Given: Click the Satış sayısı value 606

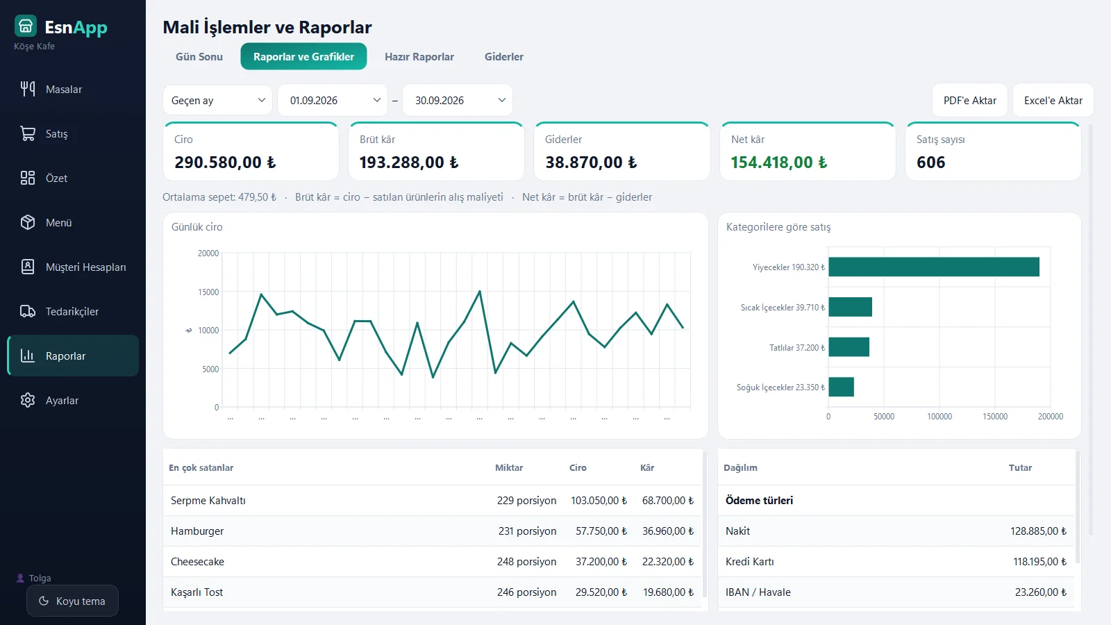Looking at the screenshot, I should click(x=930, y=162).
